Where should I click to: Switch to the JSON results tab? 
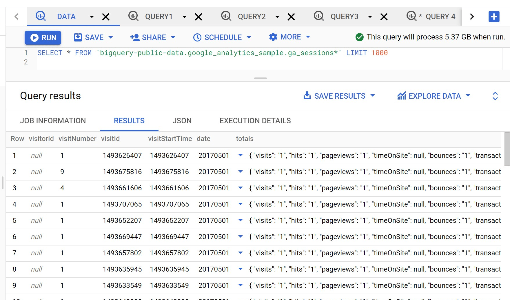(x=182, y=121)
